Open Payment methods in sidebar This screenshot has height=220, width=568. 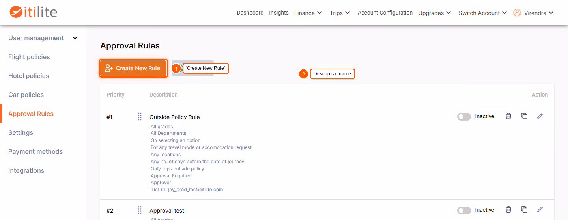35,151
